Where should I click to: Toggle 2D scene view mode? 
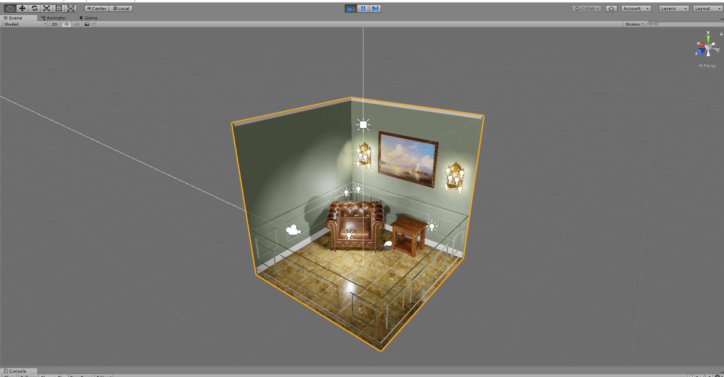55,24
